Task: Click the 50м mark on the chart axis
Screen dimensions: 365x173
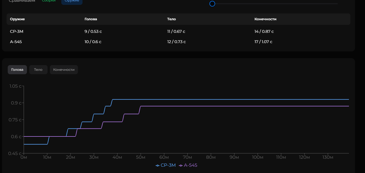Action: click(x=141, y=157)
